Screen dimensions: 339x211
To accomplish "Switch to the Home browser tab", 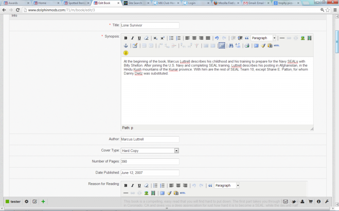I will pyautogui.click(x=47, y=3).
